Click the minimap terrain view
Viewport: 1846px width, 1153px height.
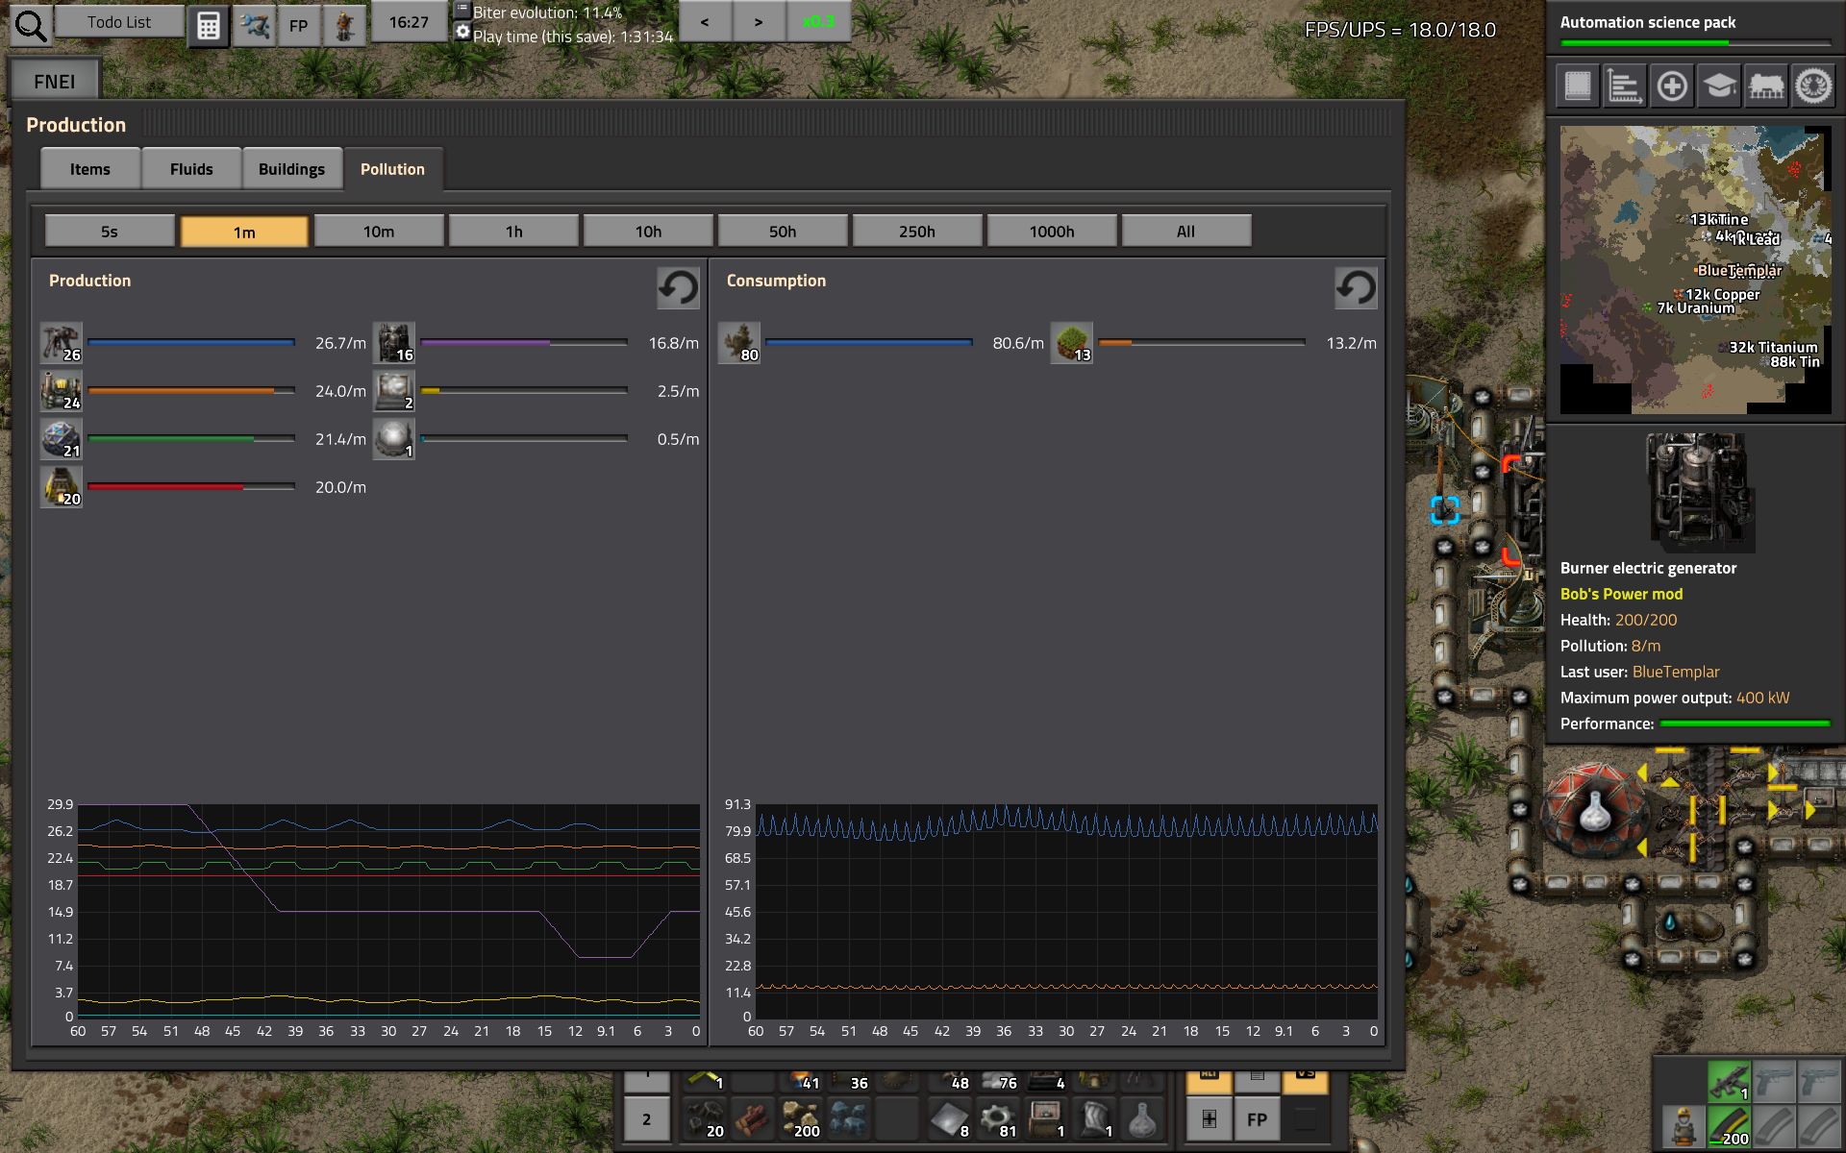pos(1695,269)
